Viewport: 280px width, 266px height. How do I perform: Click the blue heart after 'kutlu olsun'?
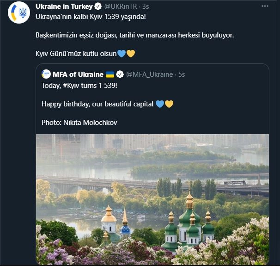122,54
